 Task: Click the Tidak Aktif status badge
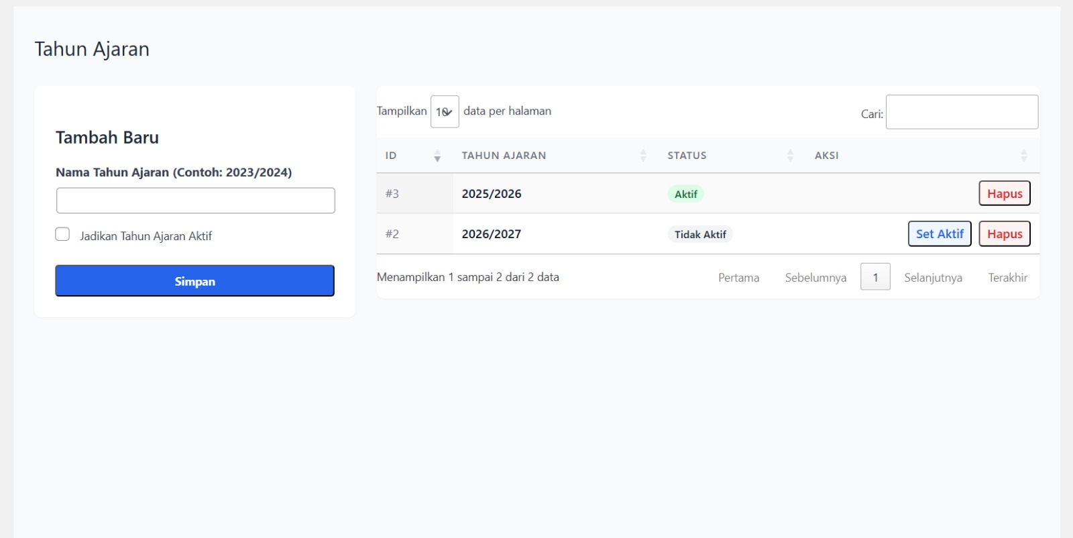[699, 235]
